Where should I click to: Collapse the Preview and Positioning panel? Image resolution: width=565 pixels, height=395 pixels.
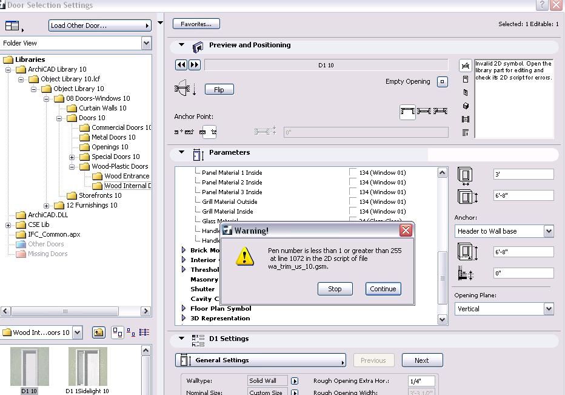pos(182,45)
